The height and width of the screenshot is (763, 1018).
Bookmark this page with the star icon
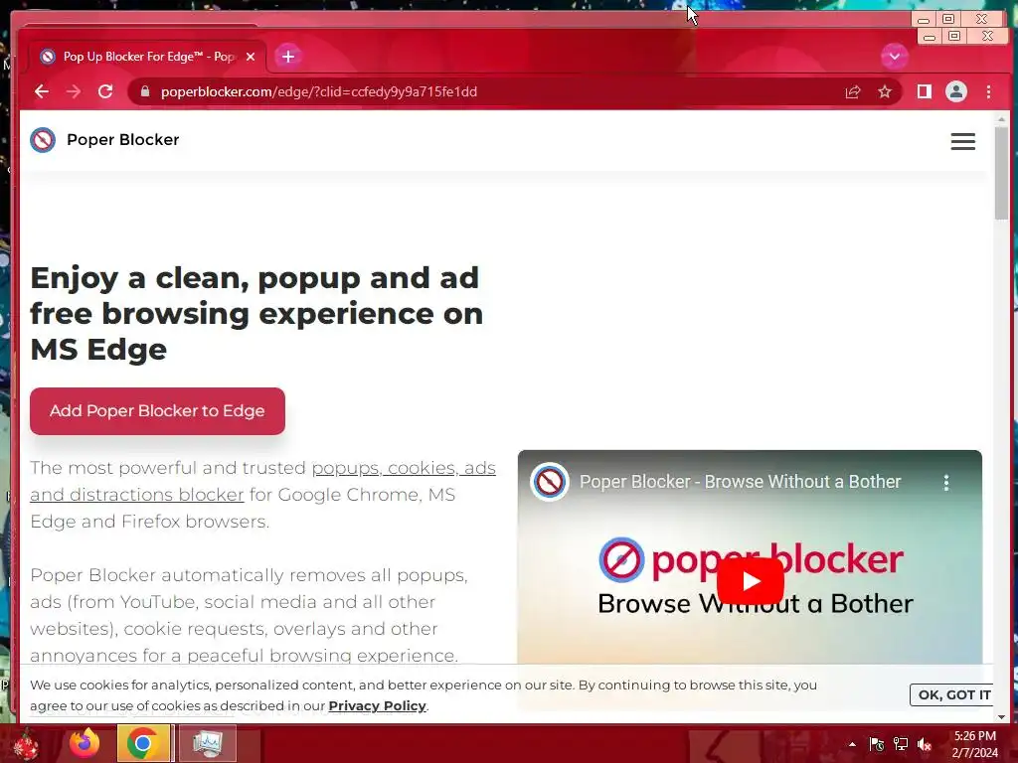coord(884,92)
